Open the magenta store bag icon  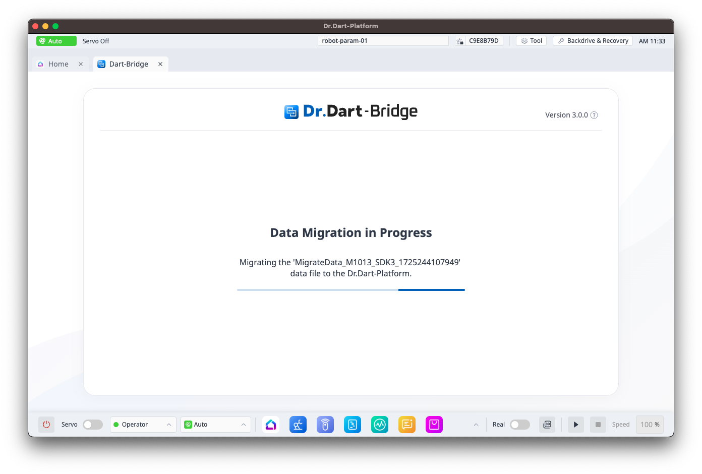pos(434,425)
